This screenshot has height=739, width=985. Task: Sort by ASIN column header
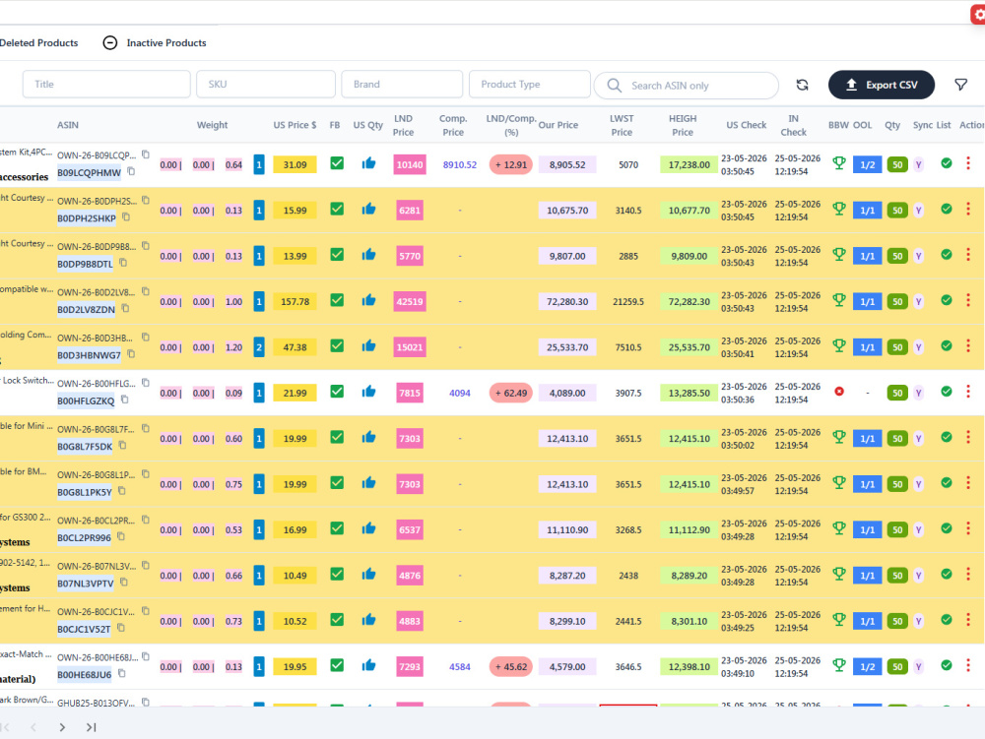pos(68,125)
